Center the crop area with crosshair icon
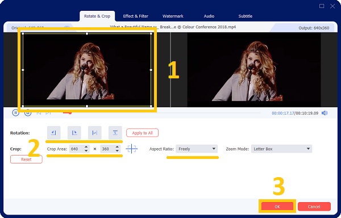 pyautogui.click(x=132, y=149)
